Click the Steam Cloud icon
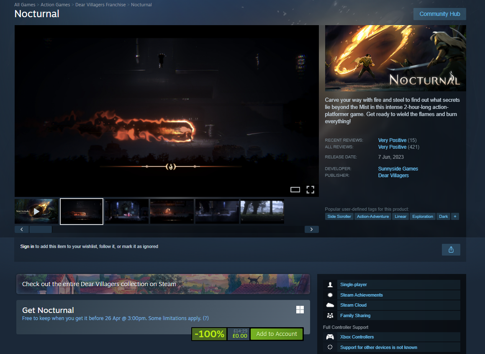The width and height of the screenshot is (485, 354). pyautogui.click(x=330, y=305)
